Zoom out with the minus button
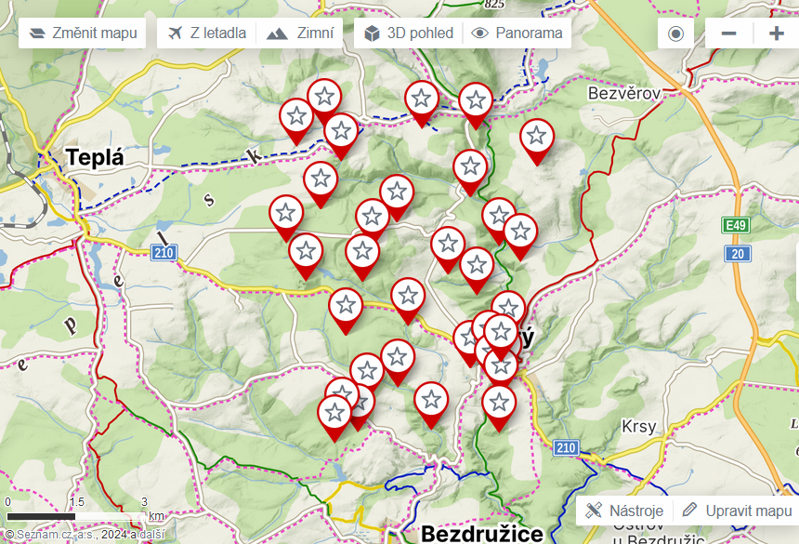Image resolution: width=799 pixels, height=544 pixels. pyautogui.click(x=729, y=33)
